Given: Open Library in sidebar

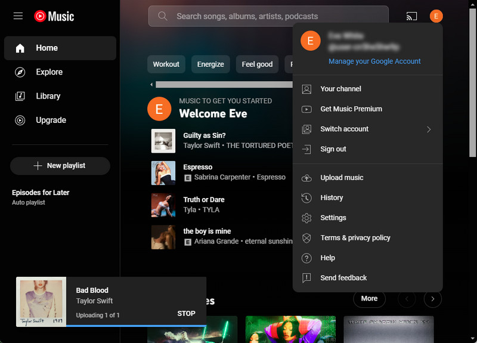Looking at the screenshot, I should click(x=60, y=96).
